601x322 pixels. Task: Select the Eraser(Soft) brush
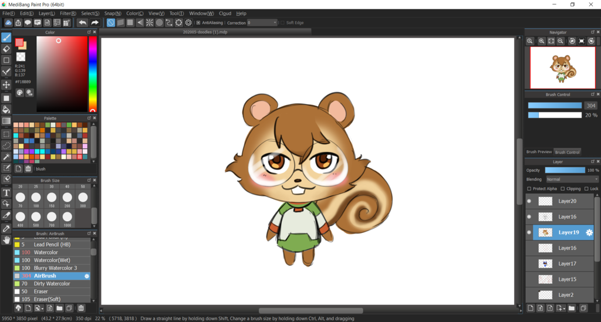click(52, 299)
